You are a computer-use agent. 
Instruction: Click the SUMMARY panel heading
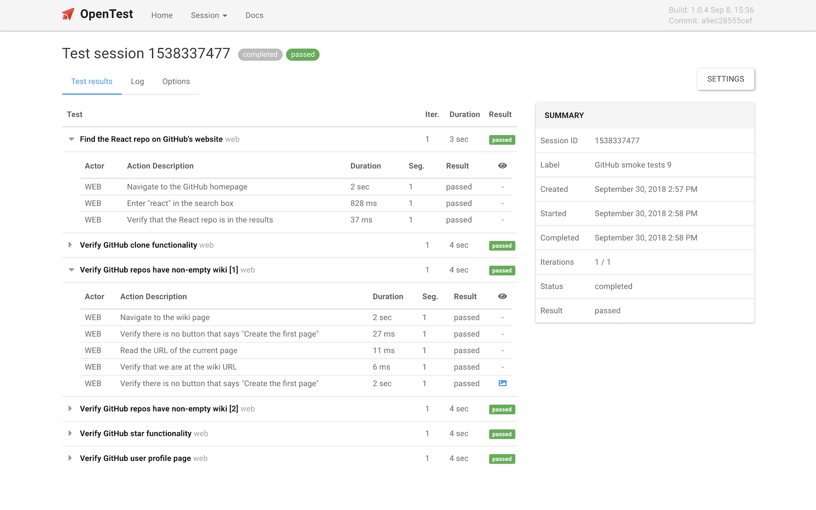pyautogui.click(x=564, y=115)
